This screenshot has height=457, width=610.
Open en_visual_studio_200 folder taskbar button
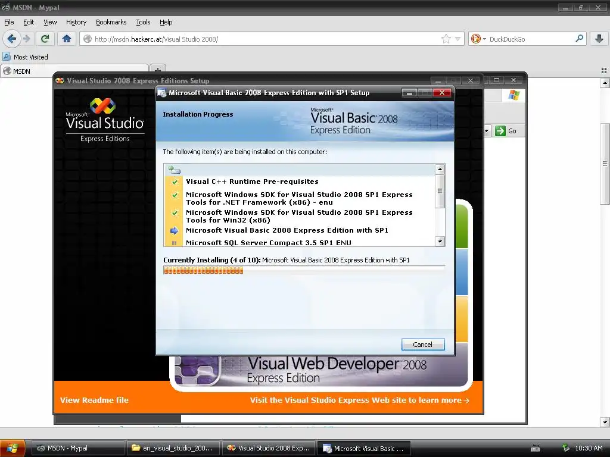click(x=173, y=448)
